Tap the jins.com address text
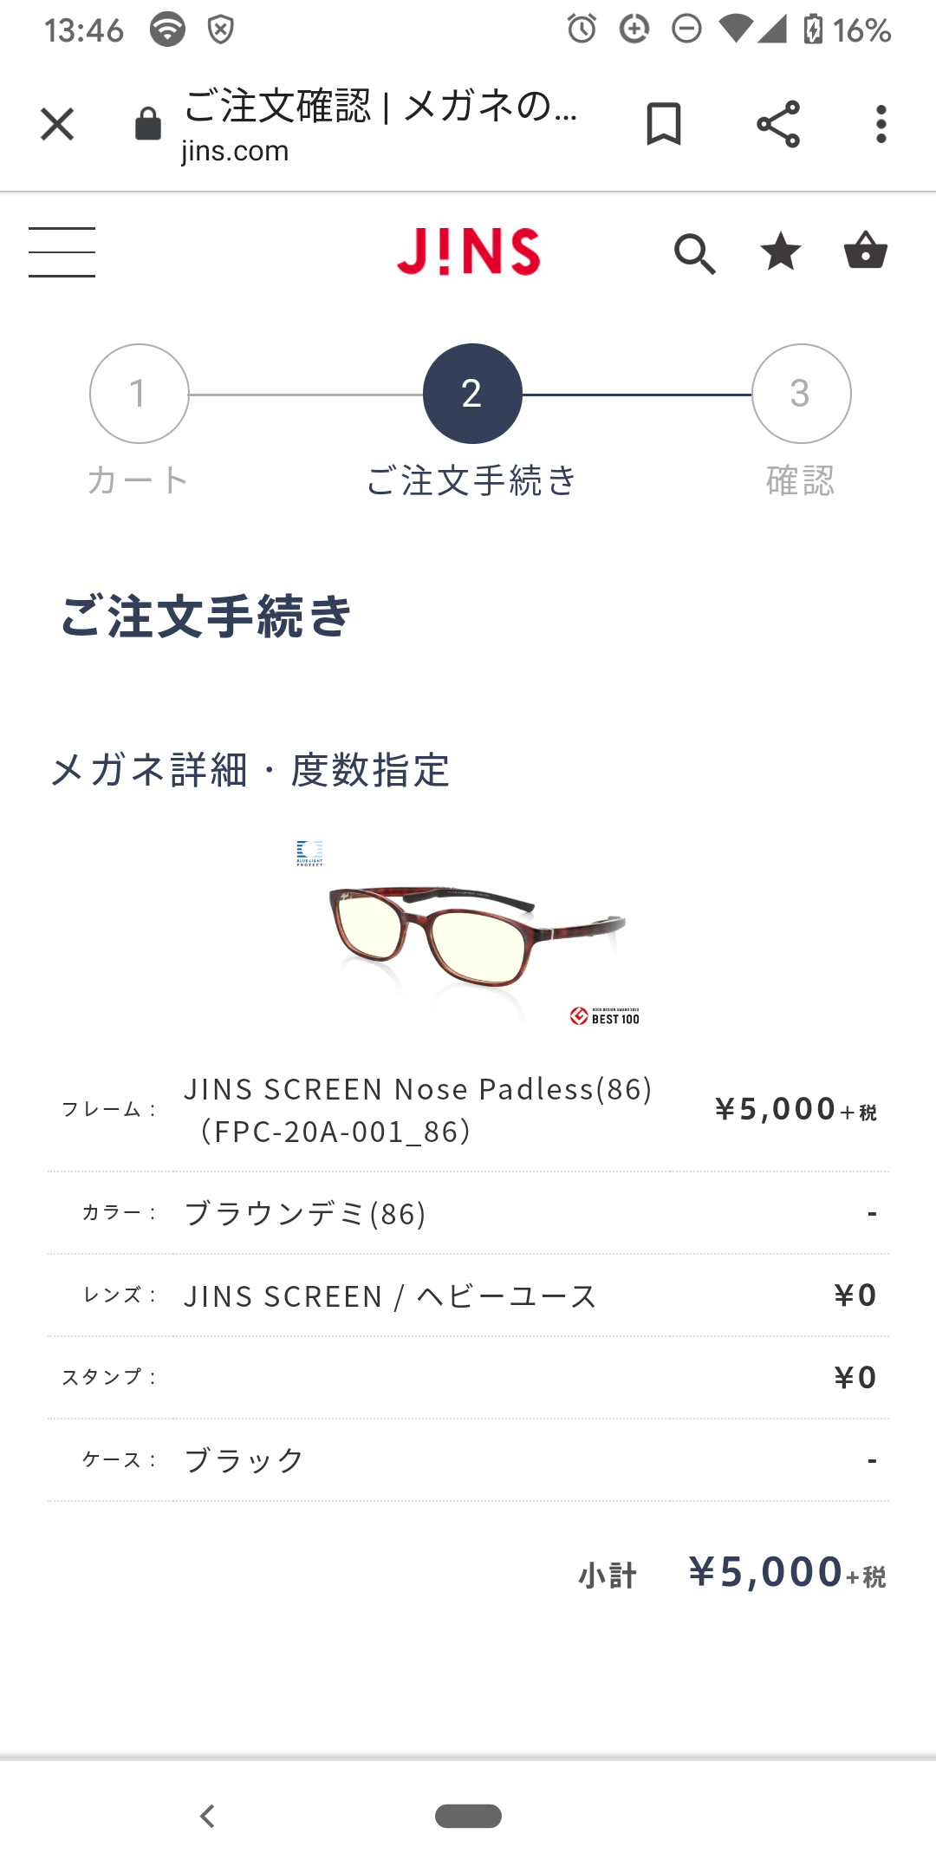Image resolution: width=936 pixels, height=1873 pixels. (235, 151)
